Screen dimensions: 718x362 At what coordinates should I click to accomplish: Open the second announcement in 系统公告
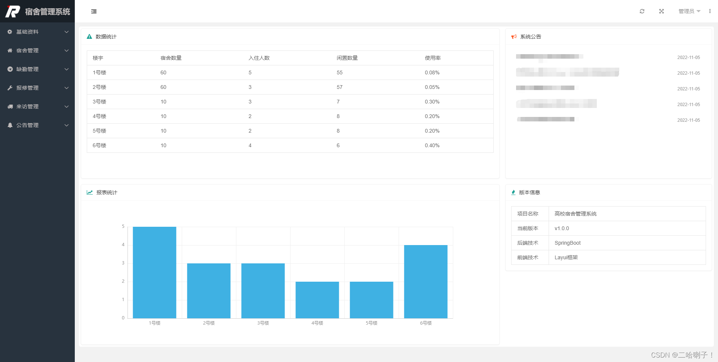pos(567,72)
